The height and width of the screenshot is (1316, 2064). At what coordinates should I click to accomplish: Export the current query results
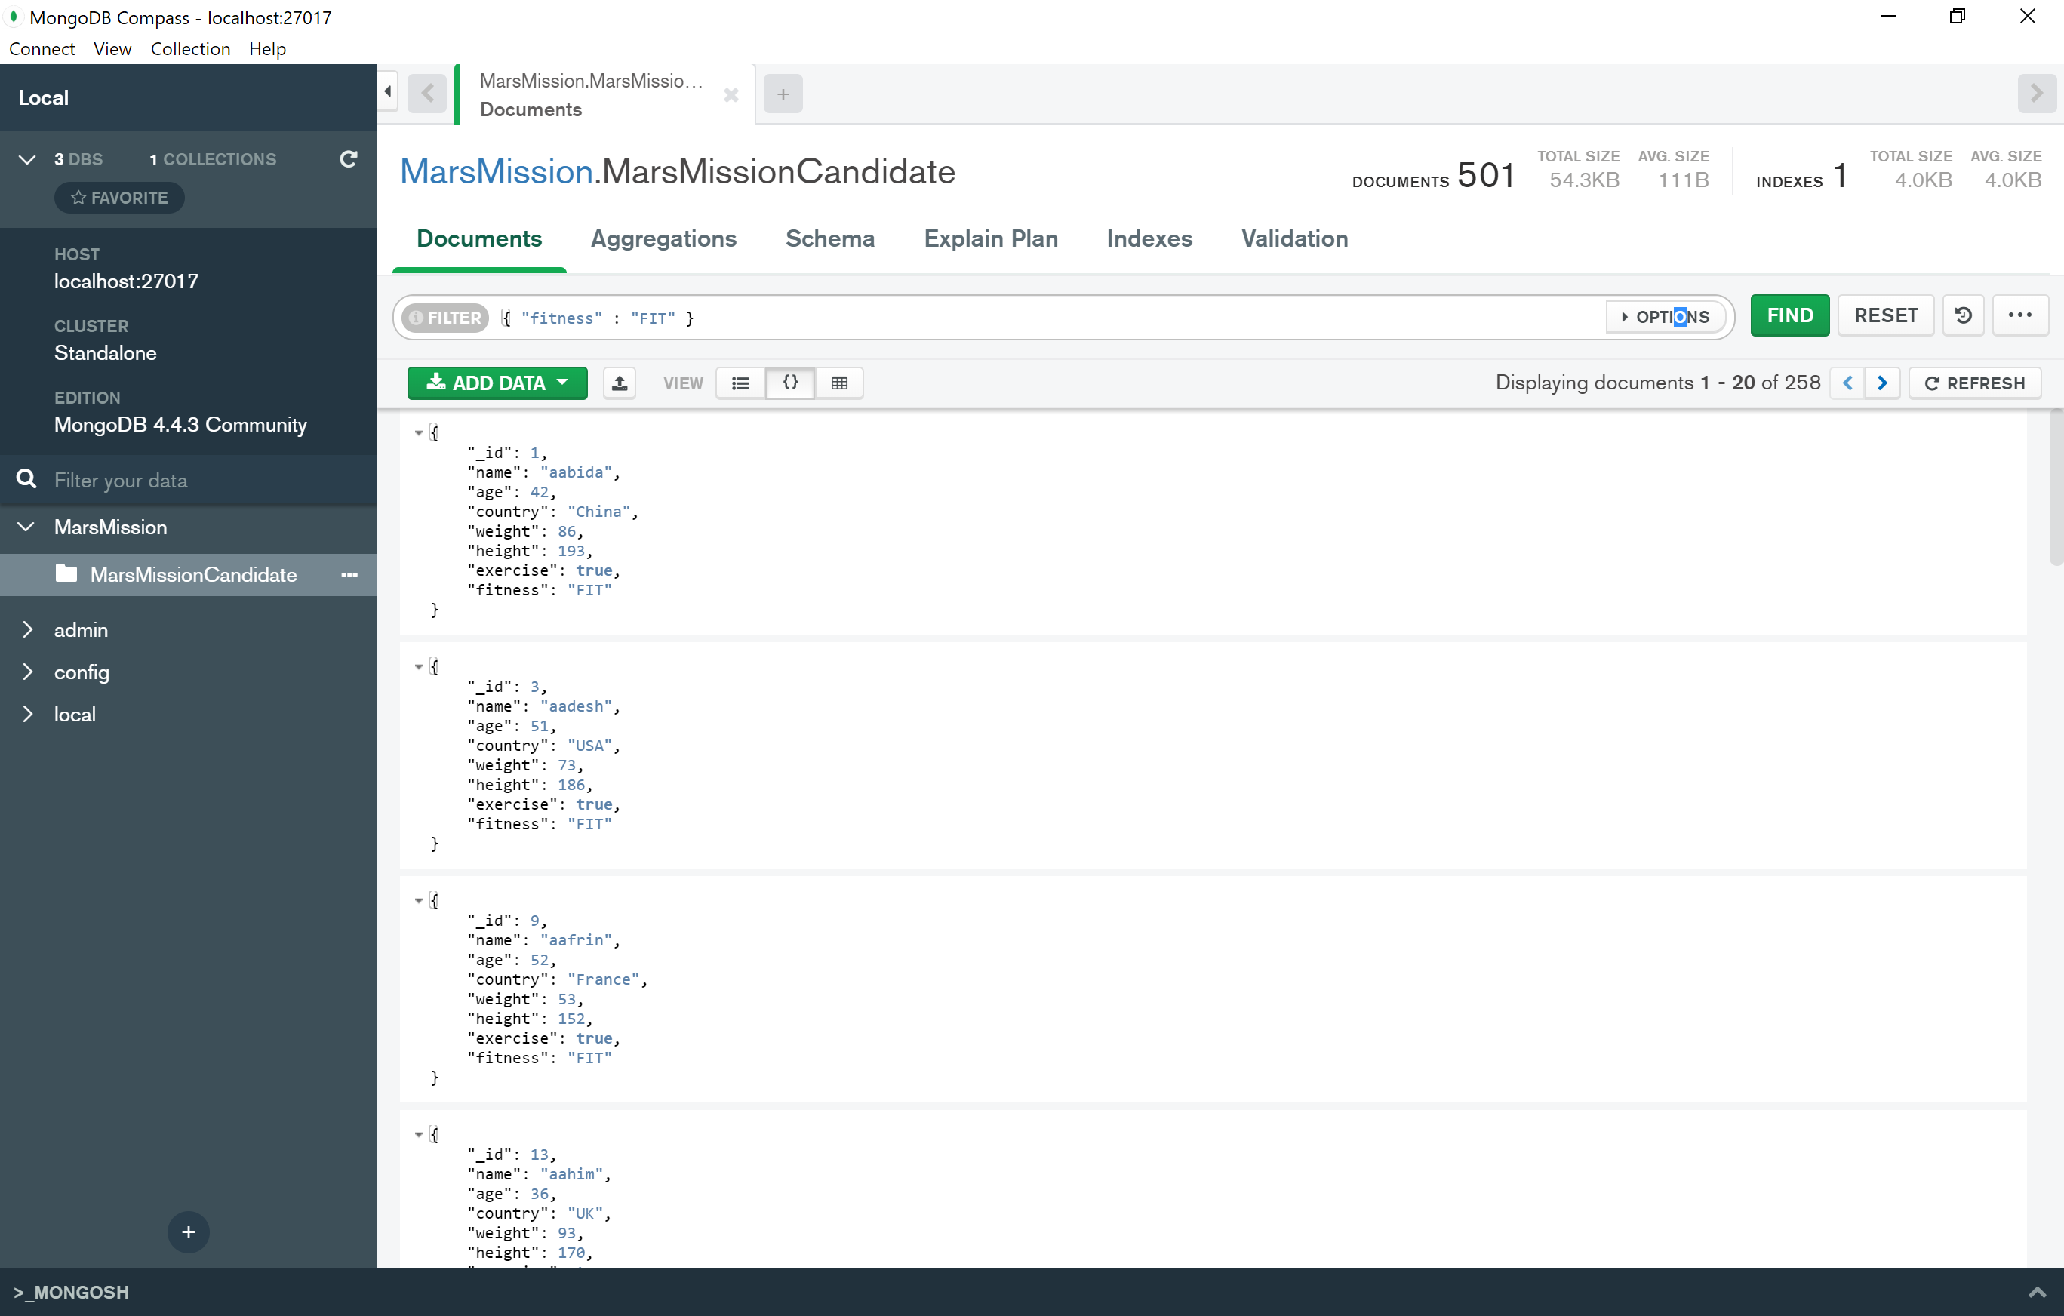click(x=619, y=383)
